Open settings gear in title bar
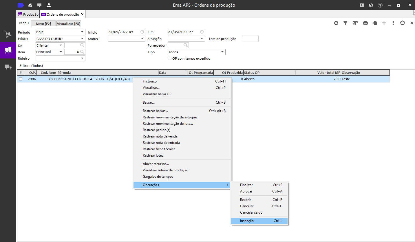This screenshot has width=415, height=242. click(30, 5)
